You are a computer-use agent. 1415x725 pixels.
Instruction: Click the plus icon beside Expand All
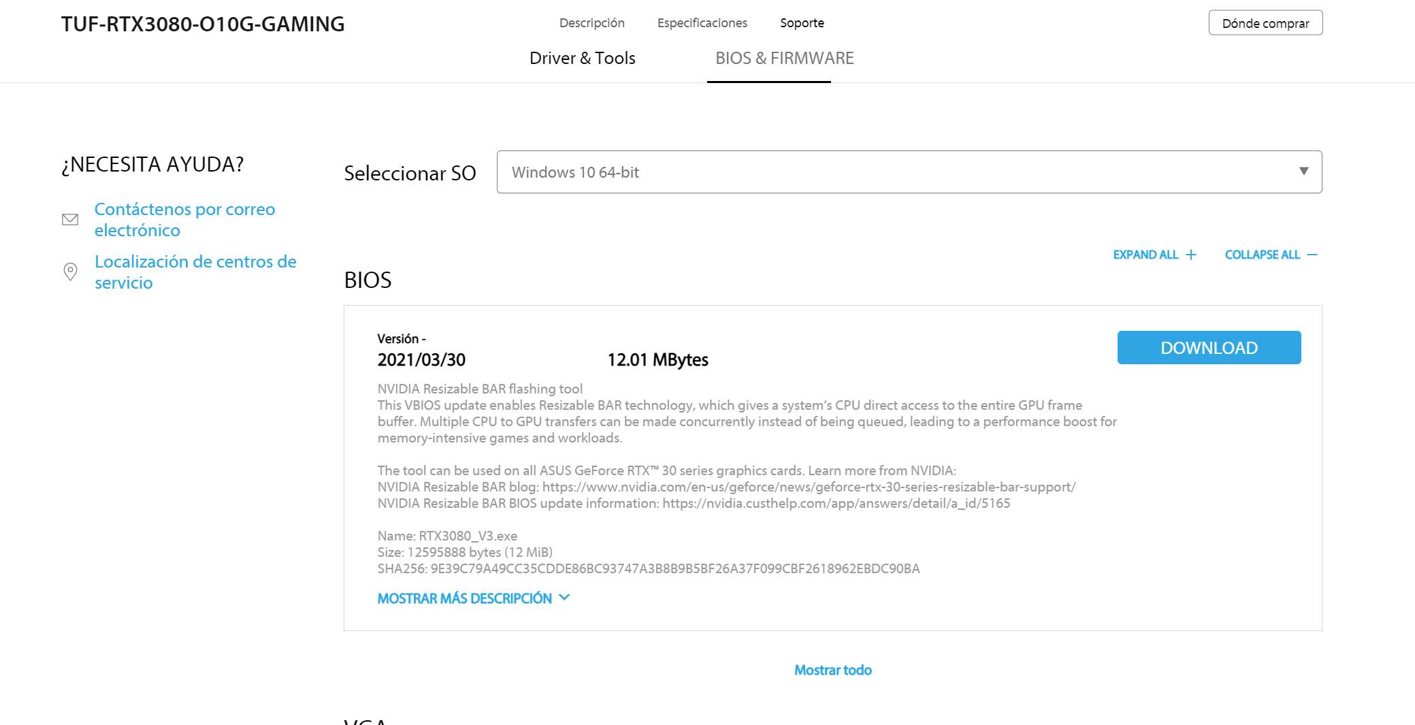pos(1190,255)
